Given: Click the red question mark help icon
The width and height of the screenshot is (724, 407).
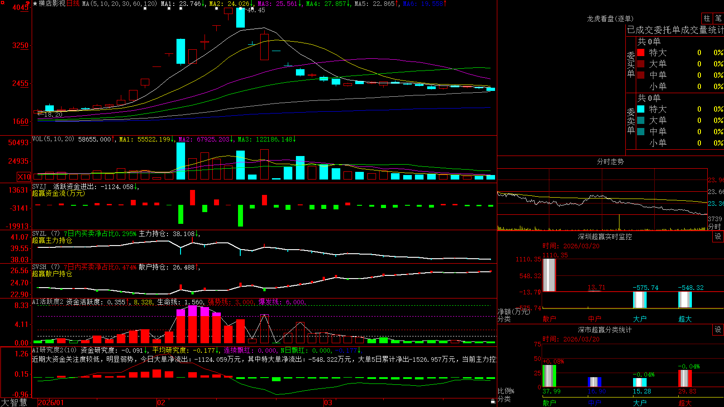Looking at the screenshot, I should click(x=29, y=3).
